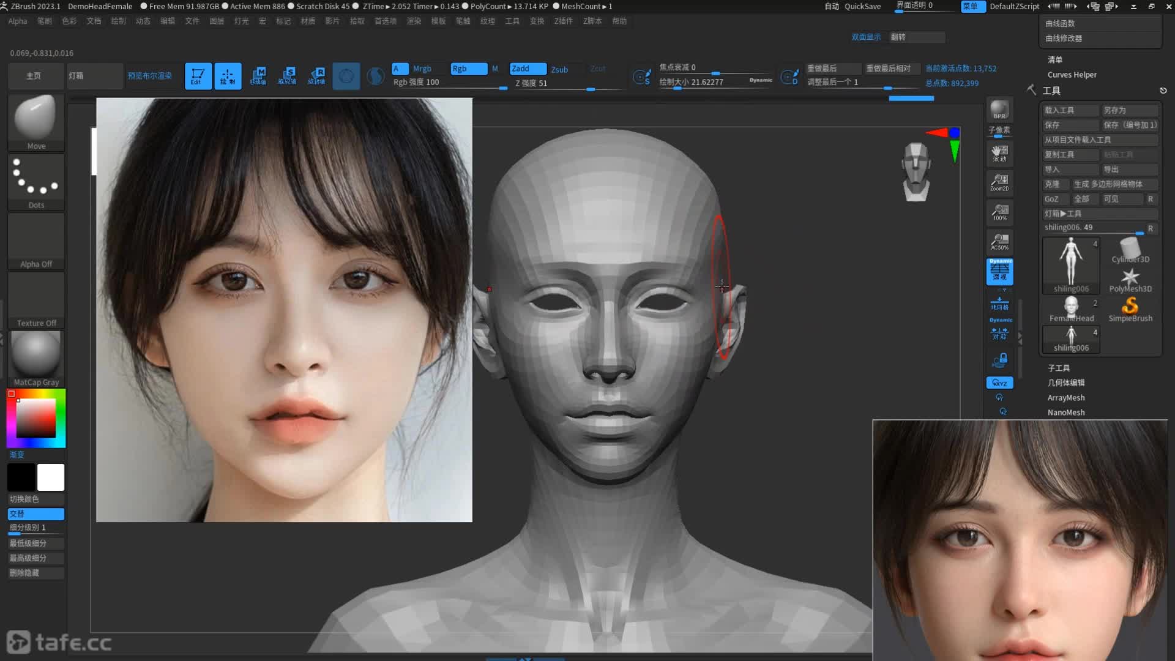Toggle the floor grid icon
1175x661 pixels.
click(999, 303)
